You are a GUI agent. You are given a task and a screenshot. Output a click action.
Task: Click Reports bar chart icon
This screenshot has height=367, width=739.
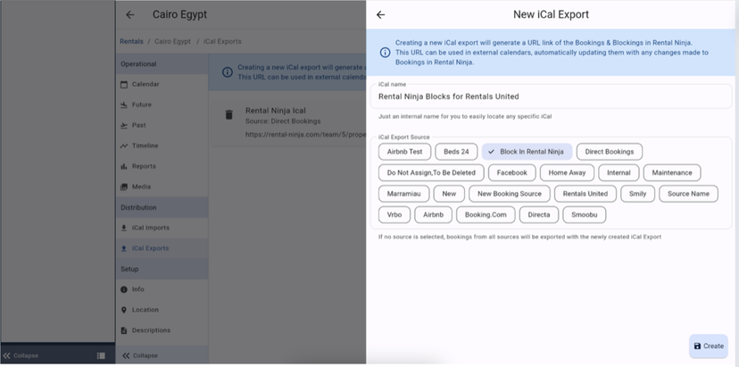point(124,166)
